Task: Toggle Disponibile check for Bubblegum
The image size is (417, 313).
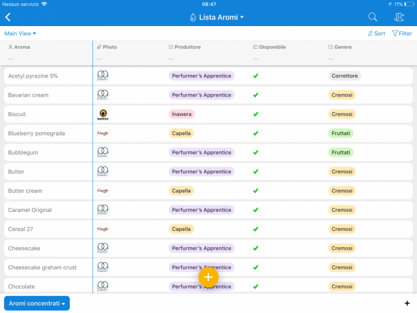Action: coord(255,153)
